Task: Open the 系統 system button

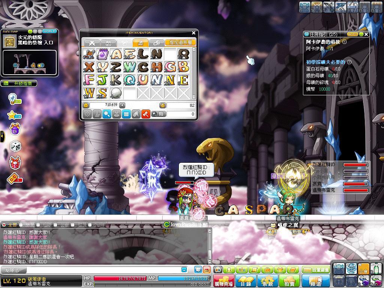Action: tap(268, 280)
